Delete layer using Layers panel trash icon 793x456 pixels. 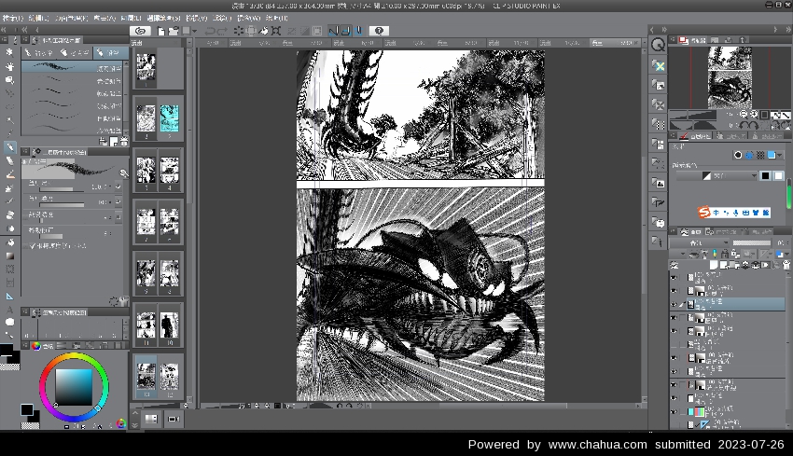click(x=786, y=265)
